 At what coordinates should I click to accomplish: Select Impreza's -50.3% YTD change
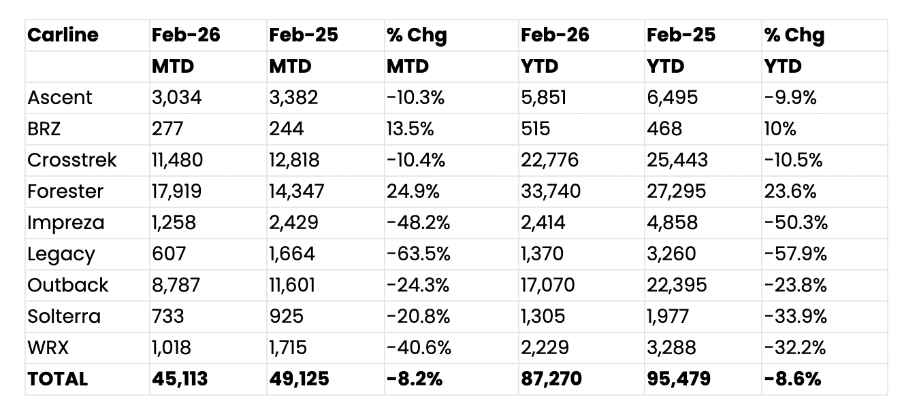pyautogui.click(x=796, y=223)
